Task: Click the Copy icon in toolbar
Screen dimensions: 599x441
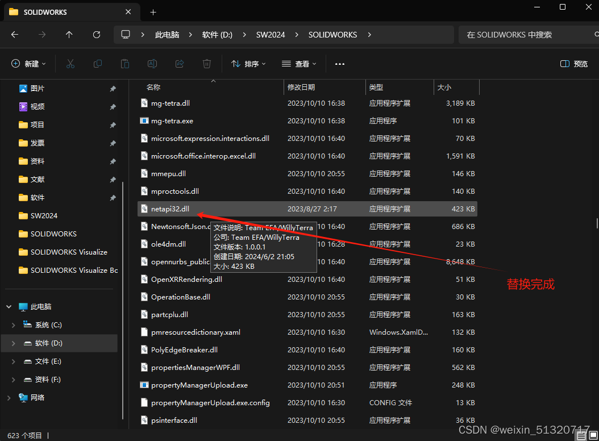Action: coord(98,64)
